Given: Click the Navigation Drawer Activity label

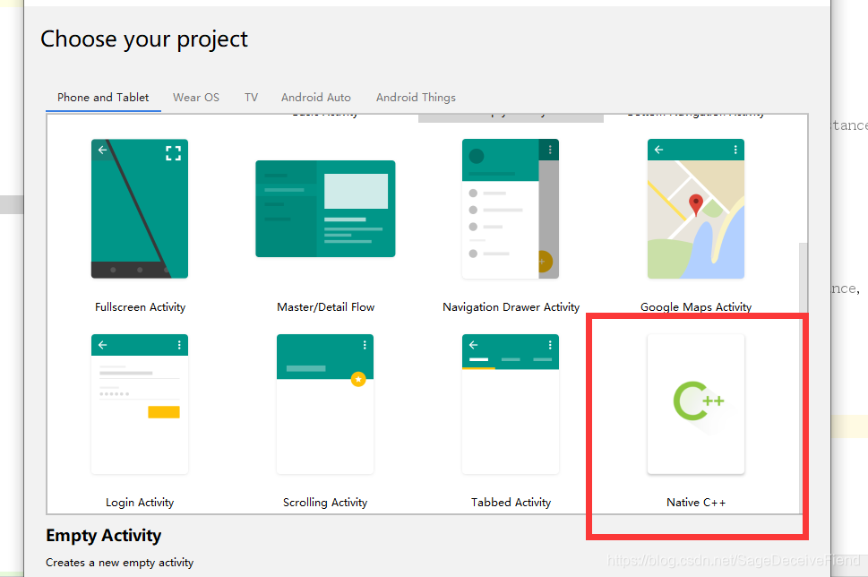Looking at the screenshot, I should 511,307.
